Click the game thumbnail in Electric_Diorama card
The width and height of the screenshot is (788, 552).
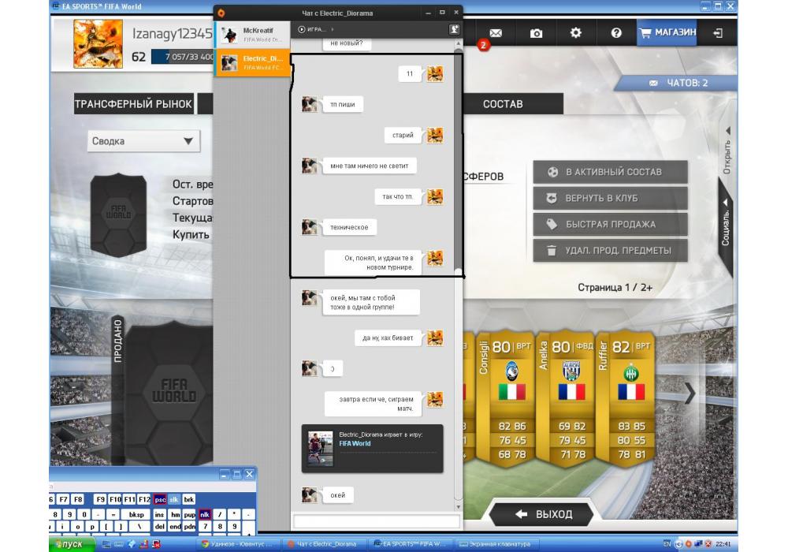point(320,449)
